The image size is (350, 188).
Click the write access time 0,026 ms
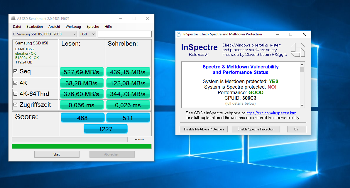point(128,105)
